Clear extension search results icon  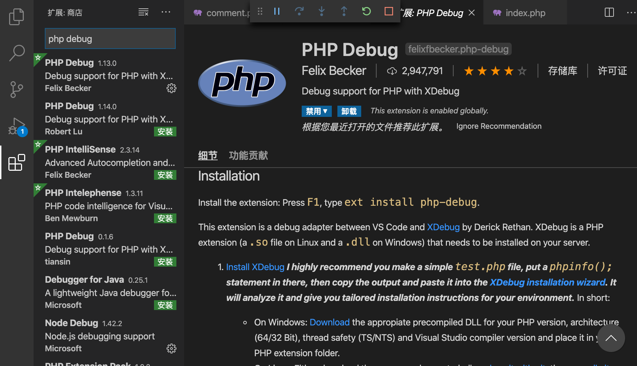coord(143,12)
